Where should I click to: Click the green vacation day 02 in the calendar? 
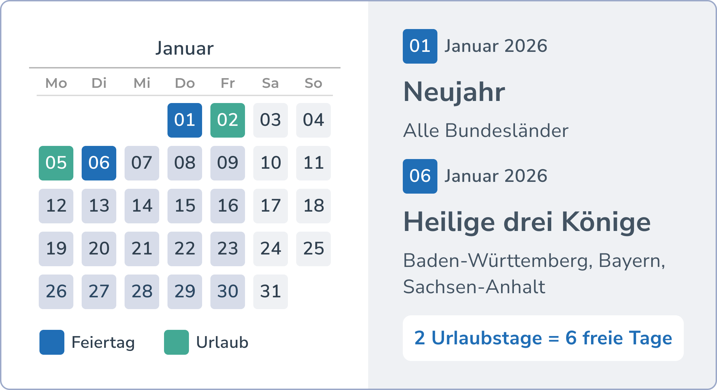click(x=227, y=120)
